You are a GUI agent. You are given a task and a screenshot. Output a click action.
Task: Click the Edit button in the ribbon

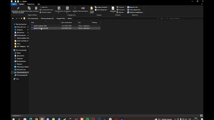click(x=121, y=10)
